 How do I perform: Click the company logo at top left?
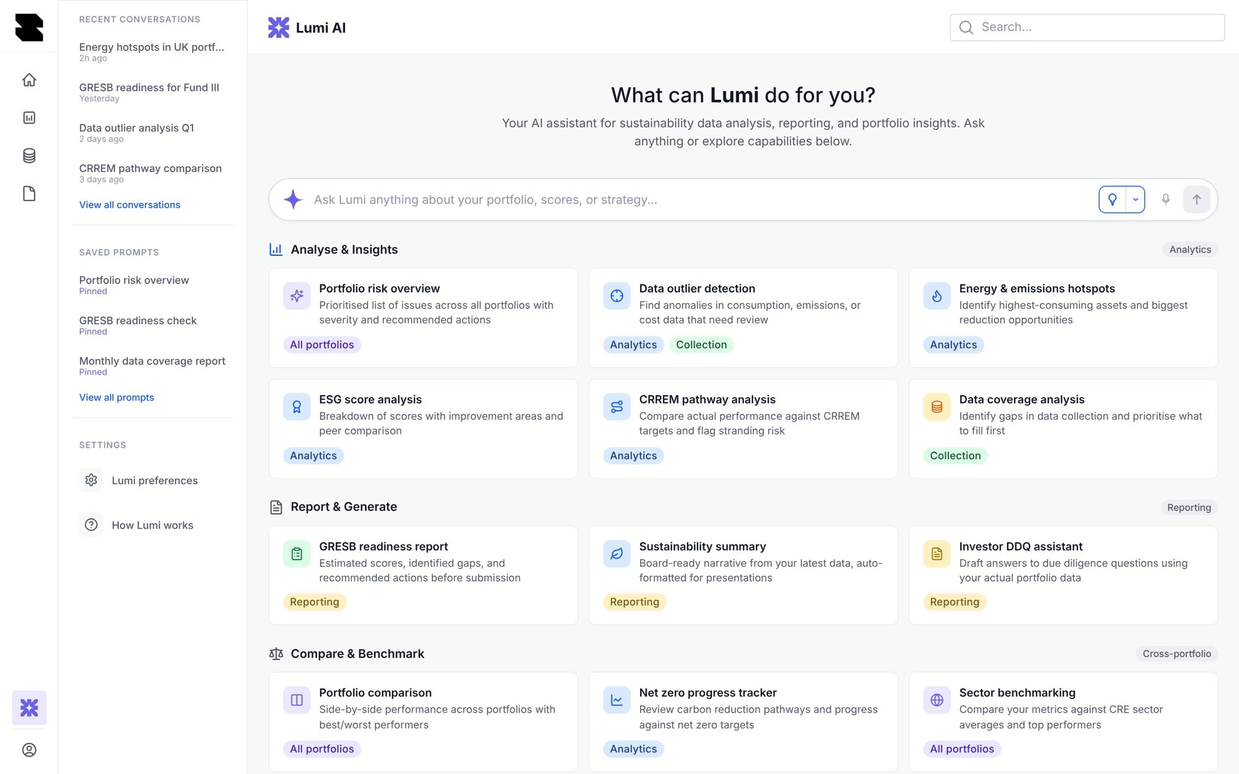(x=29, y=27)
